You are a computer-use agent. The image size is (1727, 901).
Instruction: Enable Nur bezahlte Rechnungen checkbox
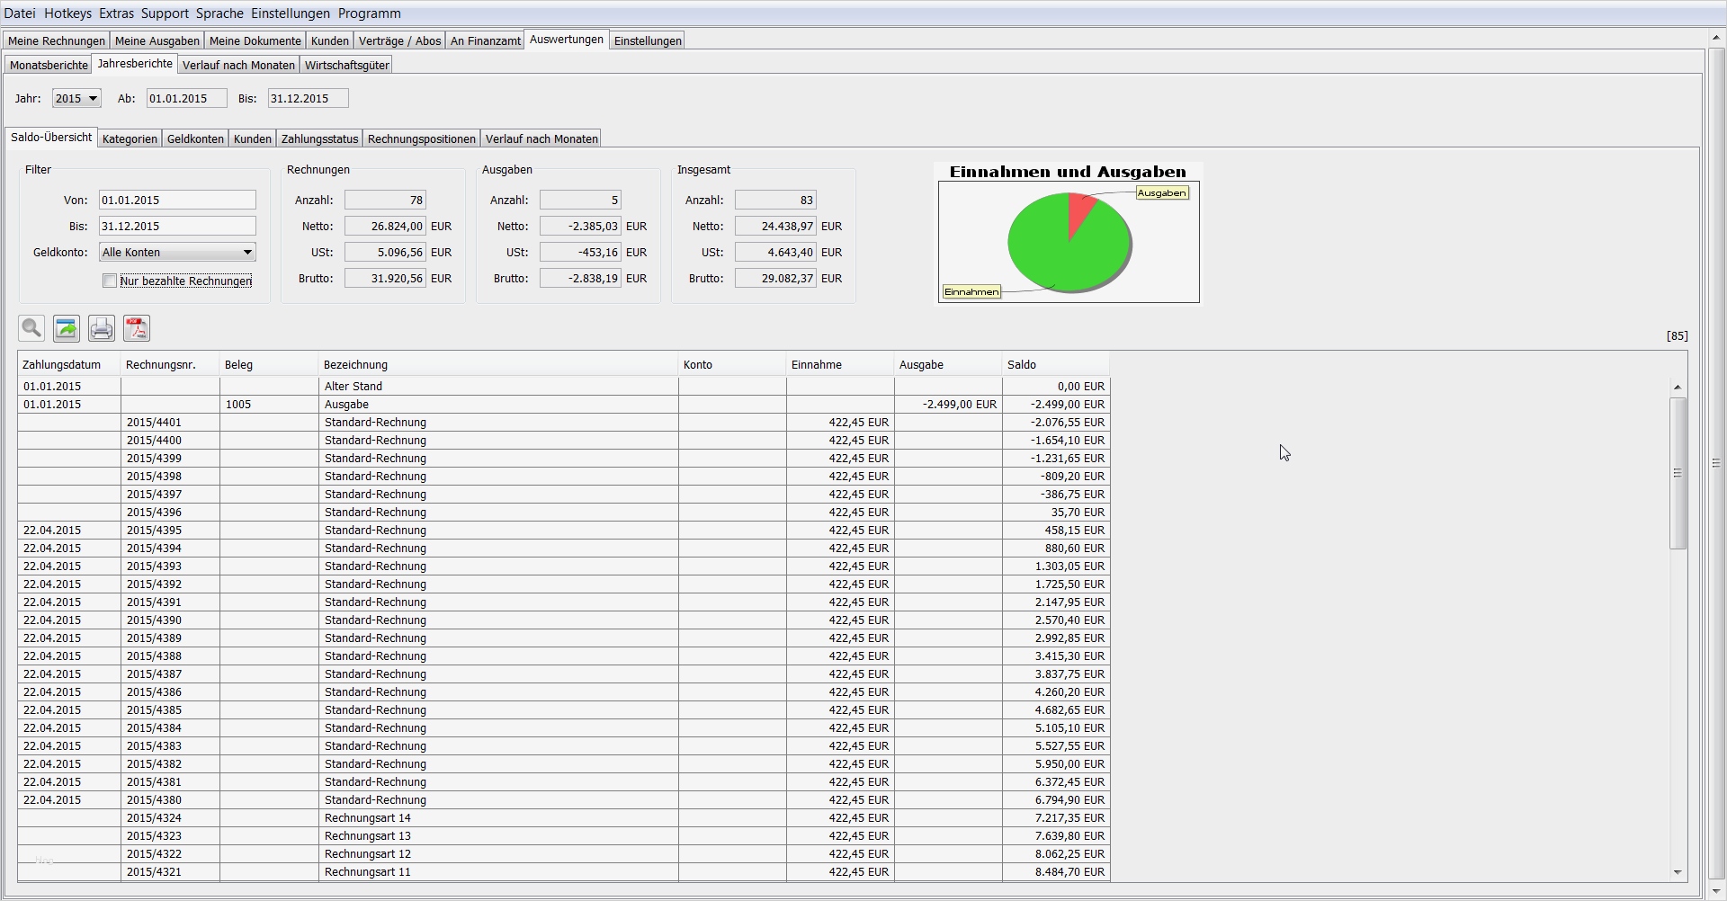tap(110, 281)
